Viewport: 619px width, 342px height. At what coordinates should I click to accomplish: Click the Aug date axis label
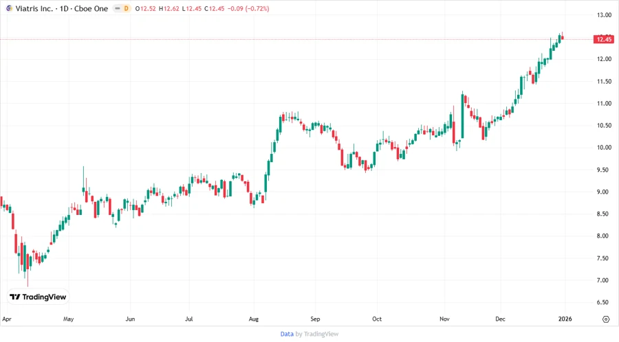254,319
